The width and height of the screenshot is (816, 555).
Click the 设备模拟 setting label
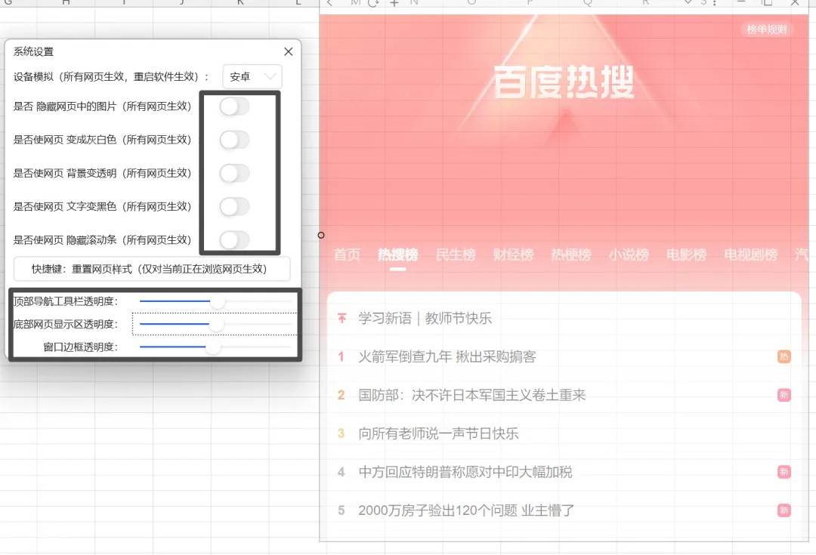(x=111, y=76)
